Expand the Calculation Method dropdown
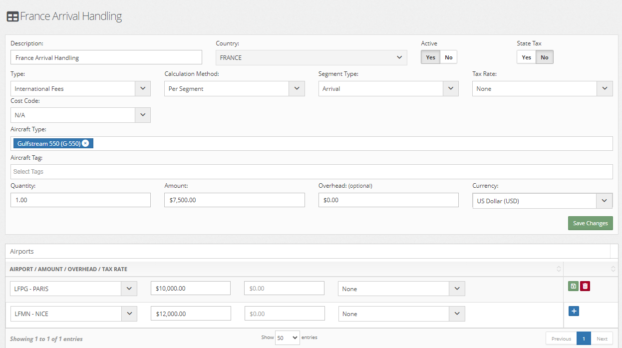This screenshot has width=622, height=348. (x=235, y=89)
